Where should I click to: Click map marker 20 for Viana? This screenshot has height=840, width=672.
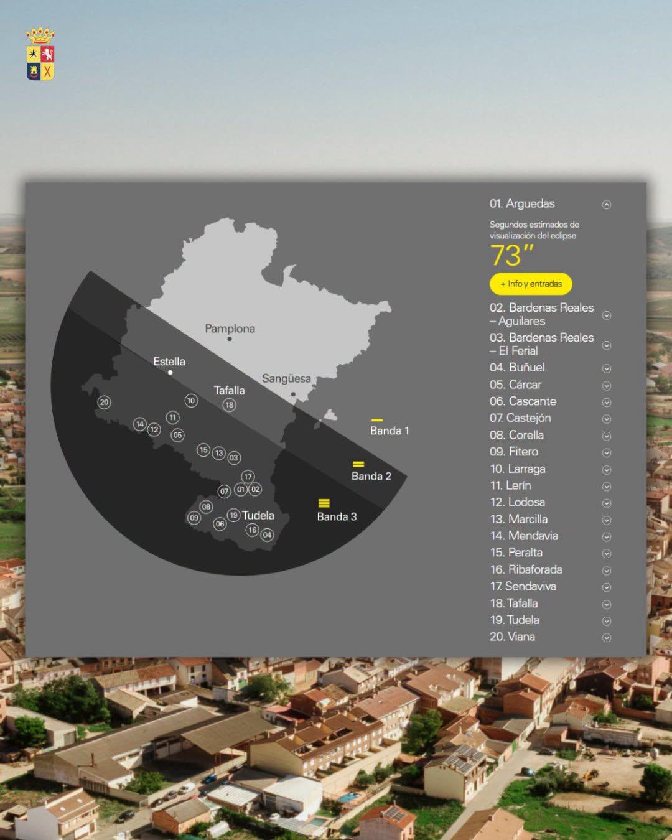104,403
